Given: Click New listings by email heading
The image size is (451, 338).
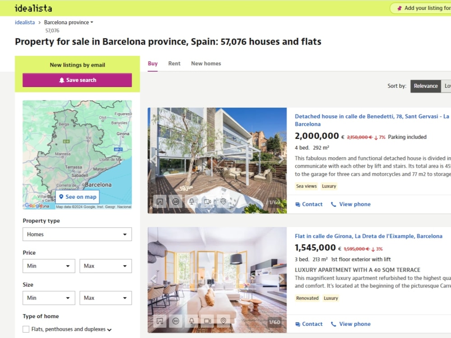Looking at the screenshot, I should coord(78,65).
